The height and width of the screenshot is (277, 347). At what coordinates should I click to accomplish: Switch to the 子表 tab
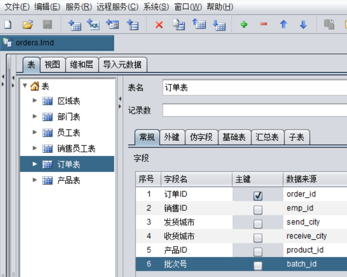click(x=297, y=137)
